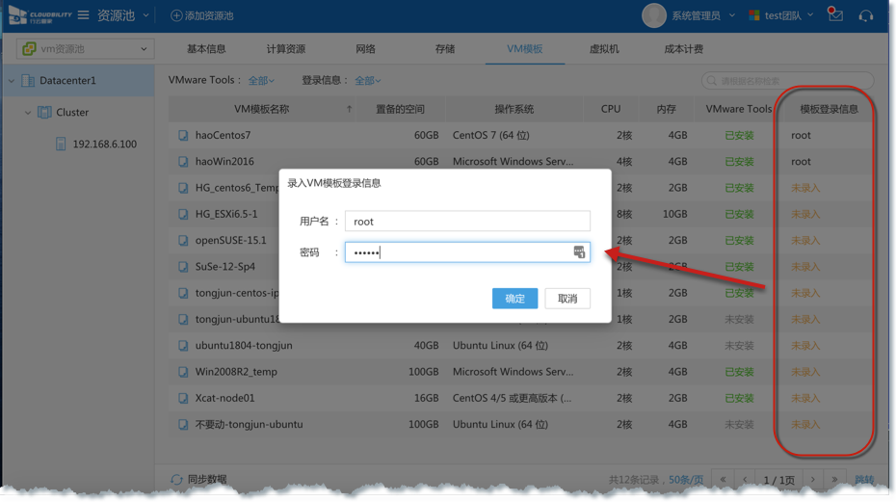Click the 确定 button in the dialog
Image resolution: width=896 pixels, height=502 pixels.
coord(514,299)
